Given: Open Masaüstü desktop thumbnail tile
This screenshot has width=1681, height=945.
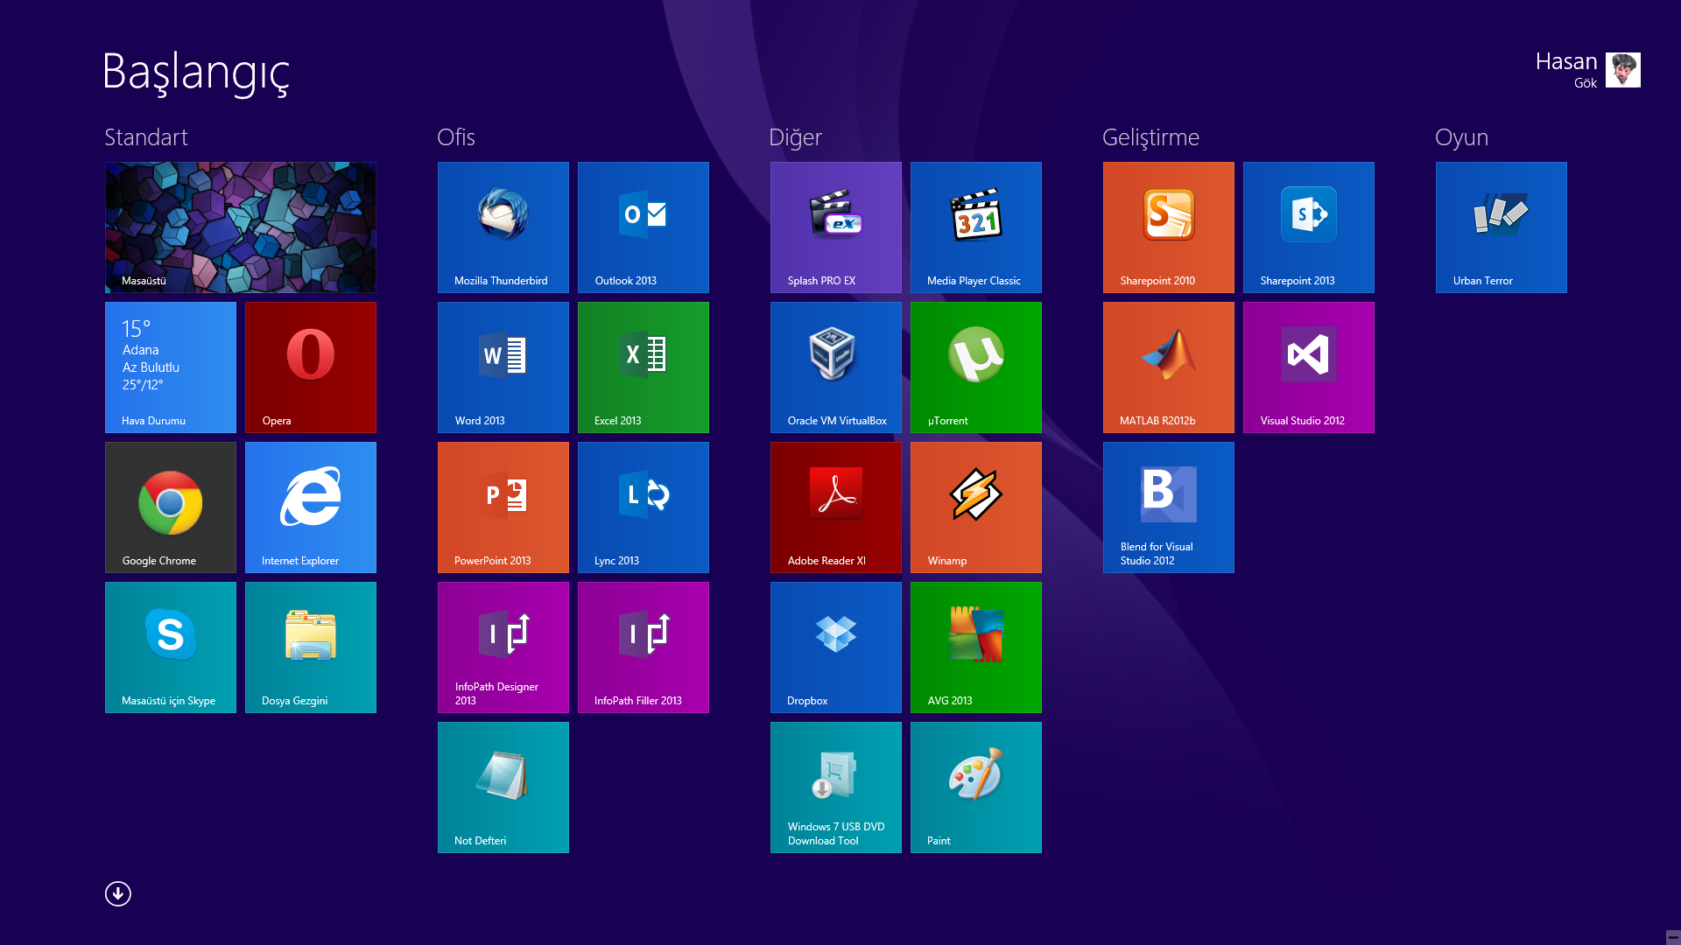Looking at the screenshot, I should [x=240, y=227].
